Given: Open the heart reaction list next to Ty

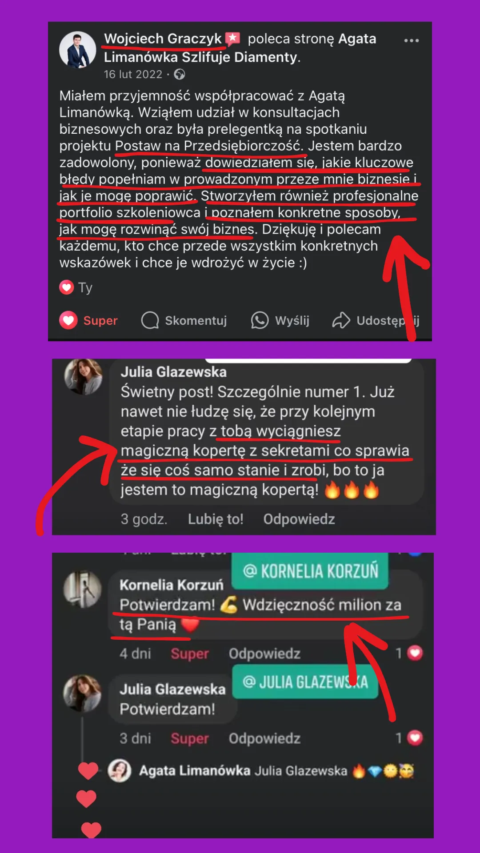Looking at the screenshot, I should pos(67,287).
